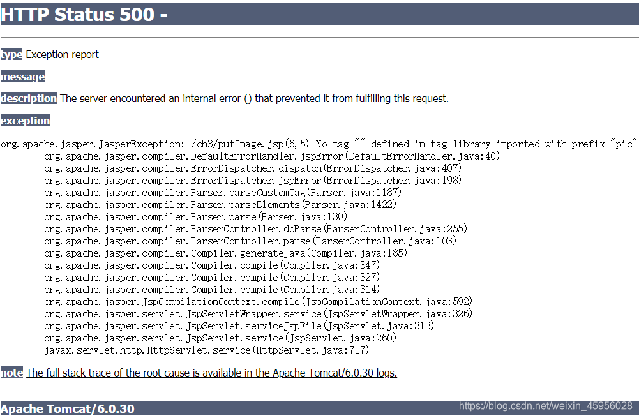Click the ParserController.doParse stack line
The width and height of the screenshot is (639, 418).
coord(255,228)
